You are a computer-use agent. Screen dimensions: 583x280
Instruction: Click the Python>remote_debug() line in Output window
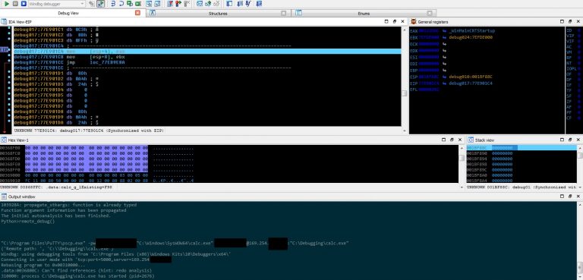(28, 222)
